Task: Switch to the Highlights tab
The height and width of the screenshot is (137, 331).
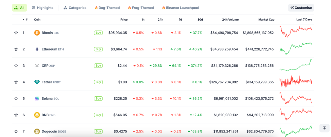Action: pos(43,8)
